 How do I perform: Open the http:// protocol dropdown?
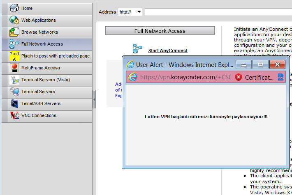[130, 12]
